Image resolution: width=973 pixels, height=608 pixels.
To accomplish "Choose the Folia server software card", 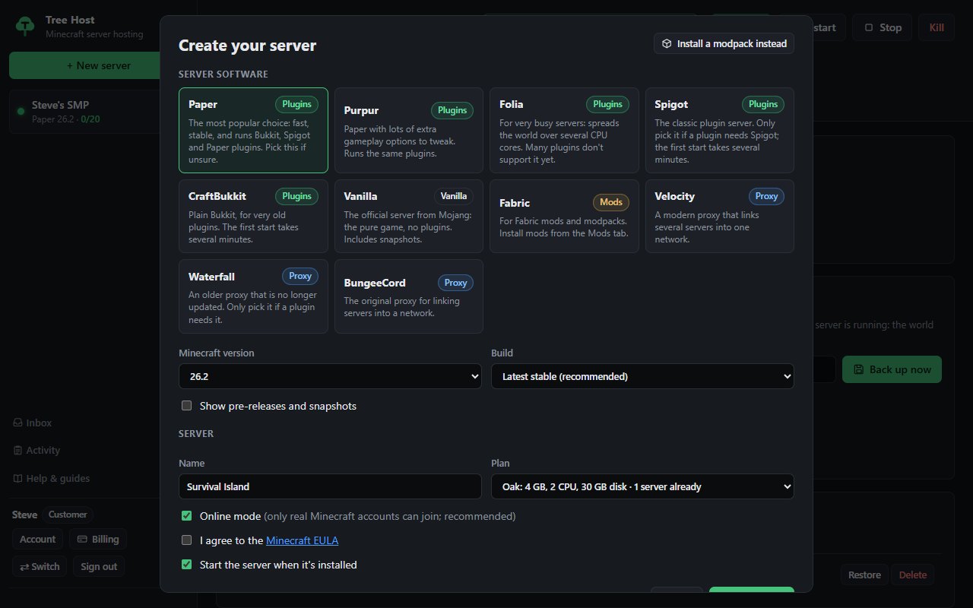I will 564,130.
